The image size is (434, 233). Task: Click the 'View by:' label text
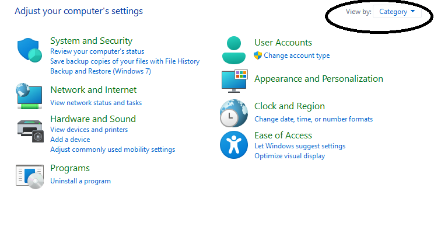pos(358,12)
